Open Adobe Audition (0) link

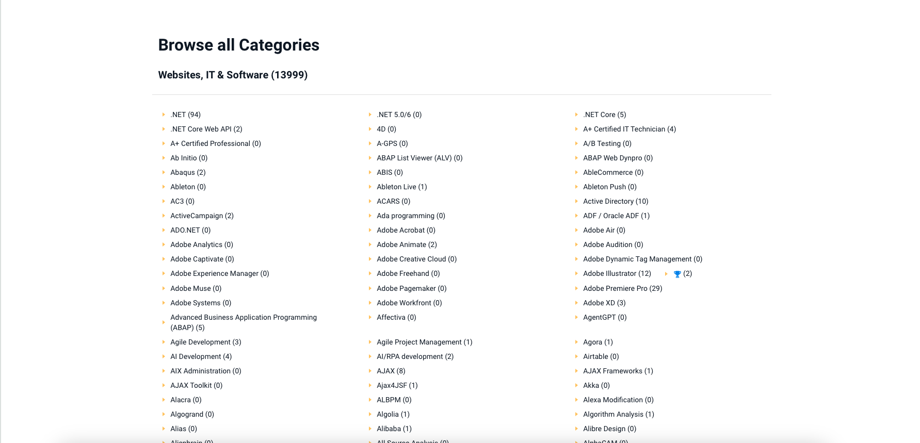[x=613, y=244]
